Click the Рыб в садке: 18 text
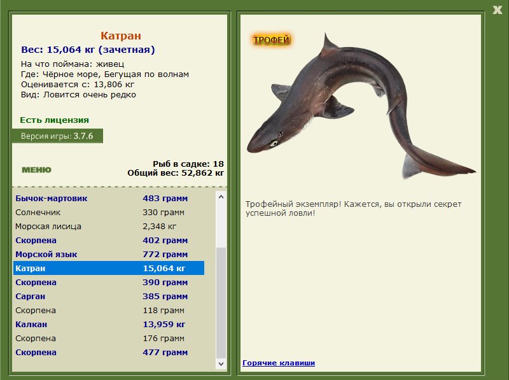 pyautogui.click(x=188, y=164)
